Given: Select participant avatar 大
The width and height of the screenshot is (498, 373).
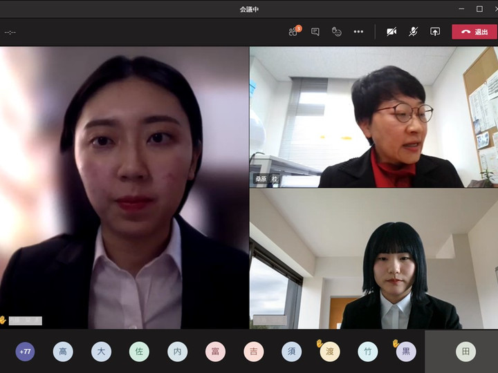Looking at the screenshot, I should [x=101, y=352].
